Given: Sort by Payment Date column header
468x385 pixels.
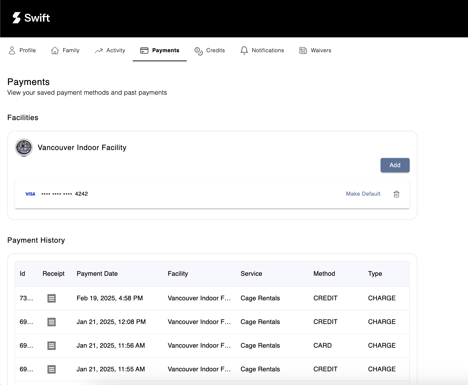Looking at the screenshot, I should [x=97, y=274].
